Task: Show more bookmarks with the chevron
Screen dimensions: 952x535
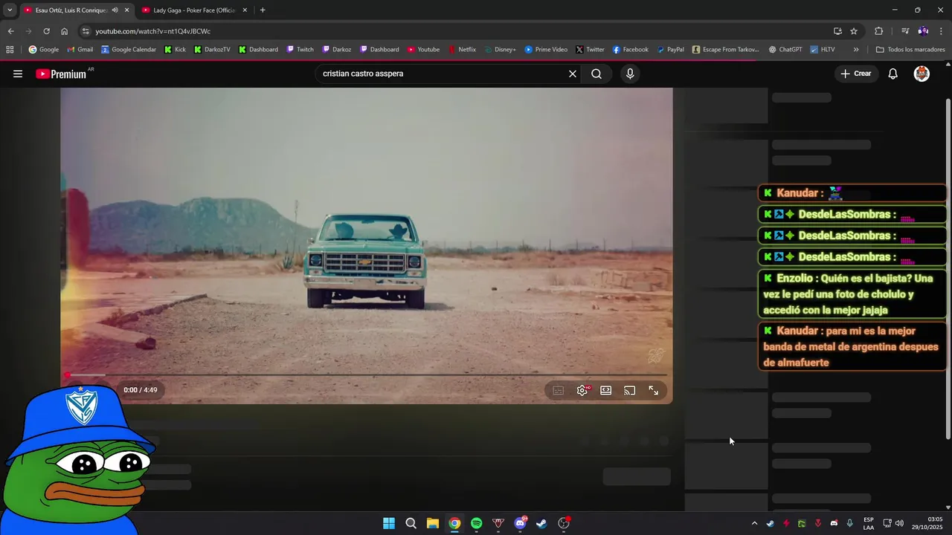Action: tap(856, 50)
